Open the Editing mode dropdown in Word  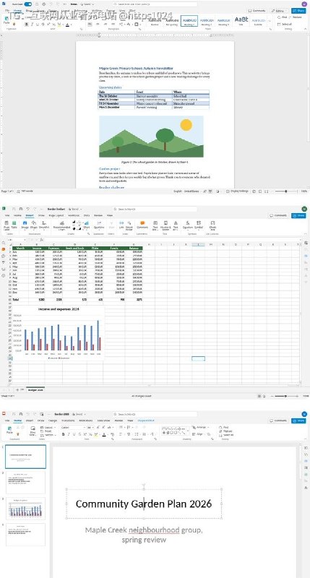(x=280, y=11)
